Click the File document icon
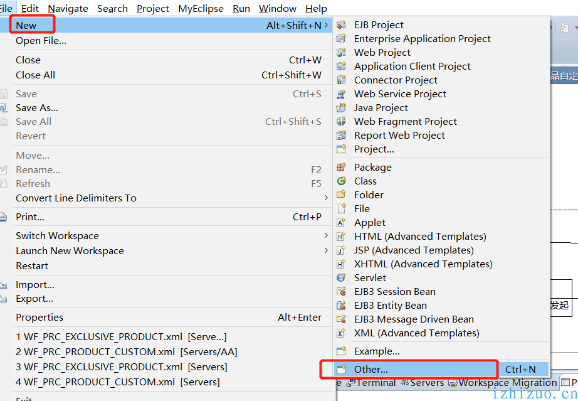The width and height of the screenshot is (578, 401). tap(341, 209)
